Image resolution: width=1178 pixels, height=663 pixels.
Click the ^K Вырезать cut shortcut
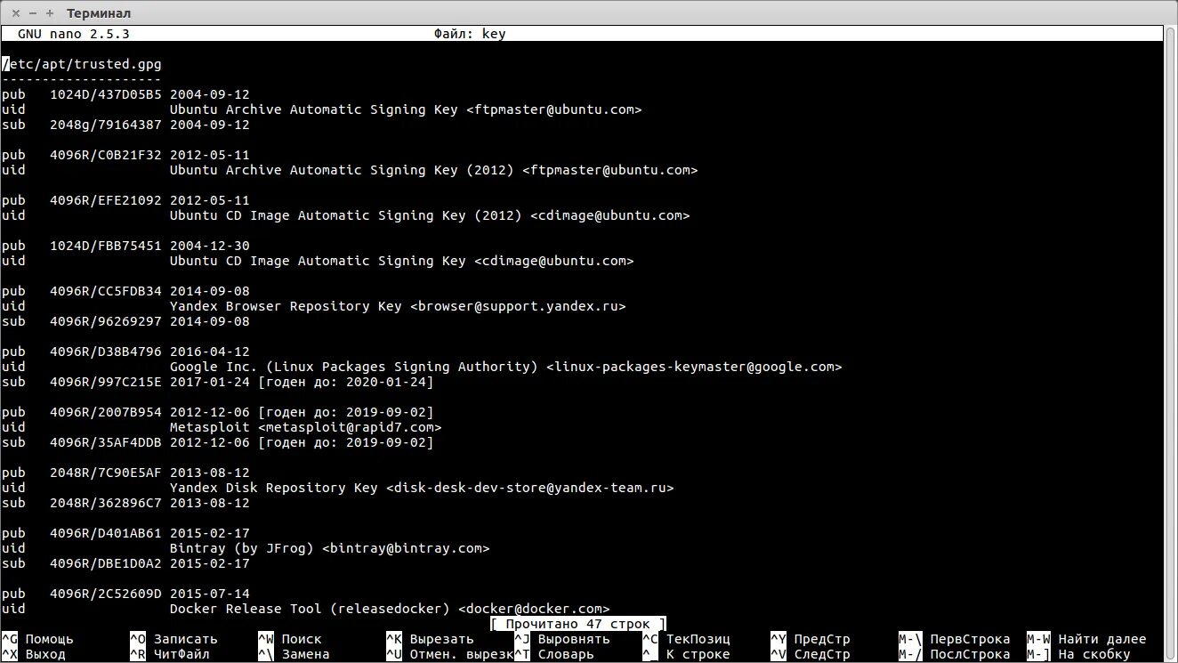pyautogui.click(x=430, y=639)
